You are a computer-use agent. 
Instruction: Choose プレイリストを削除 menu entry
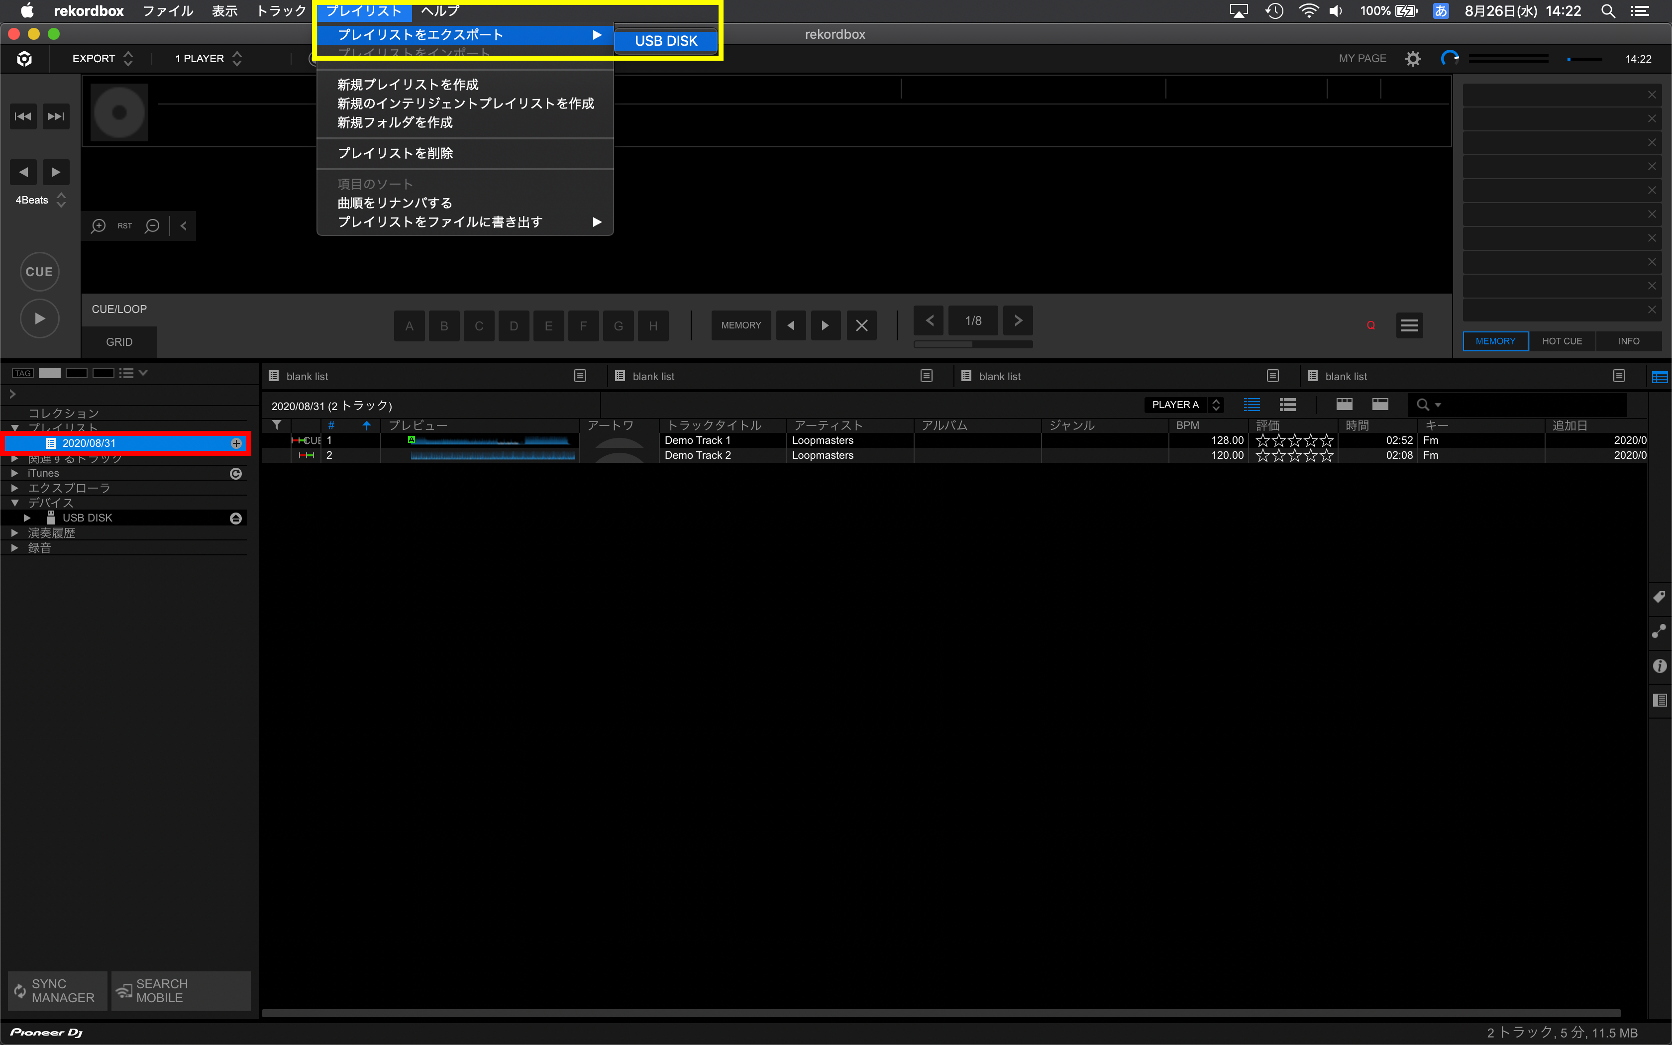[395, 153]
